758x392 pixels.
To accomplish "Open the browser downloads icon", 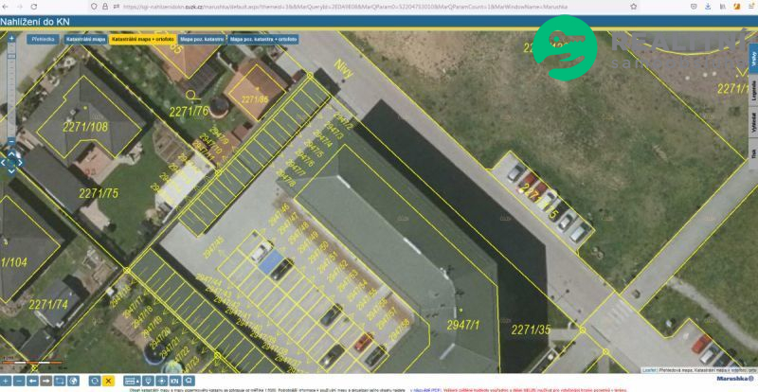I will point(708,7).
